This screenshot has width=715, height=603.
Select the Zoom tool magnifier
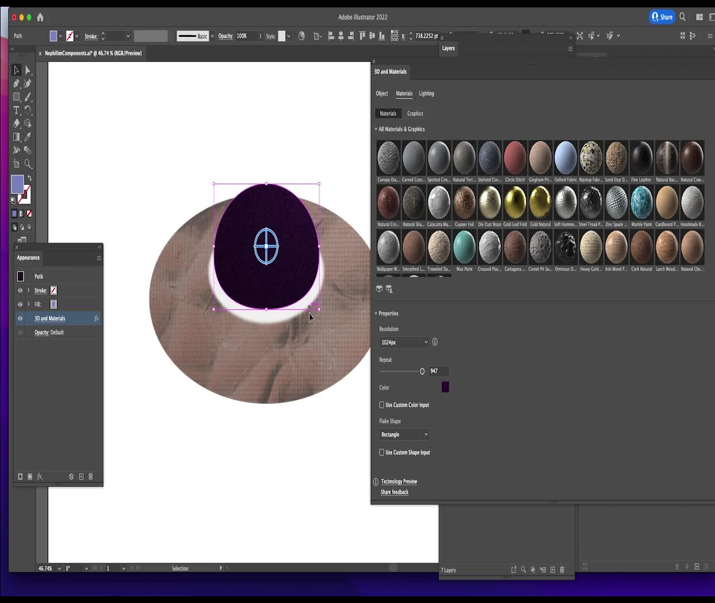click(28, 164)
